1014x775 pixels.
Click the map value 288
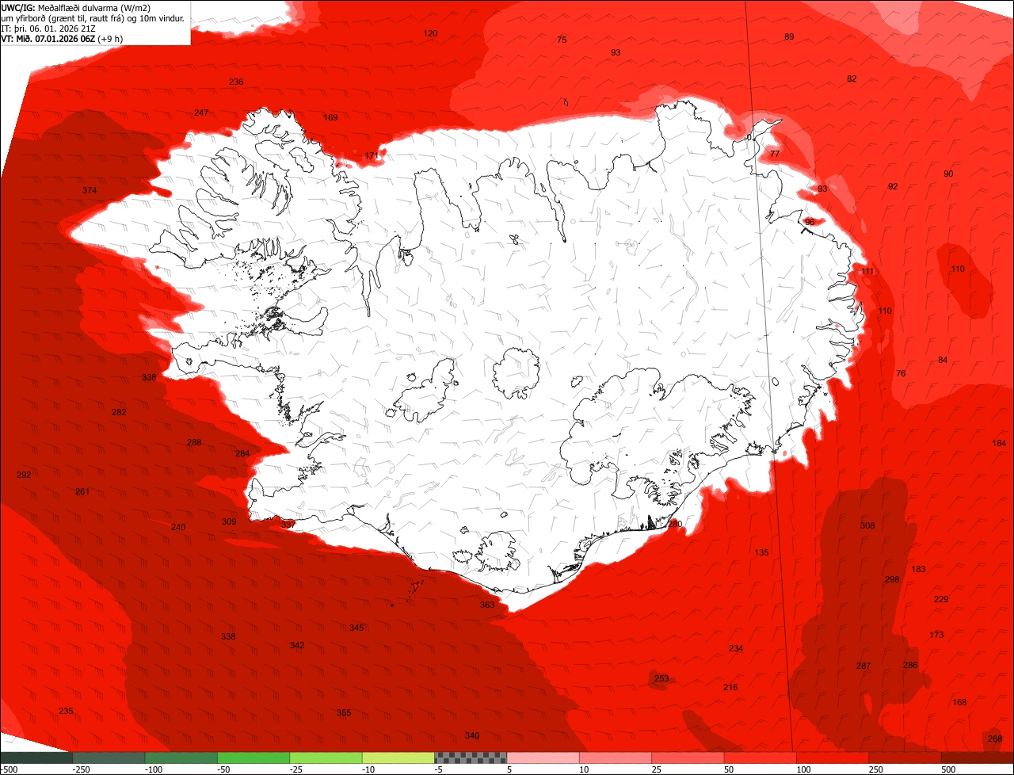tap(194, 442)
